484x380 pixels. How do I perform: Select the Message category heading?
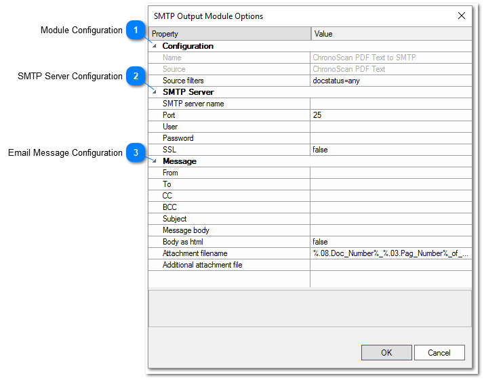click(180, 161)
